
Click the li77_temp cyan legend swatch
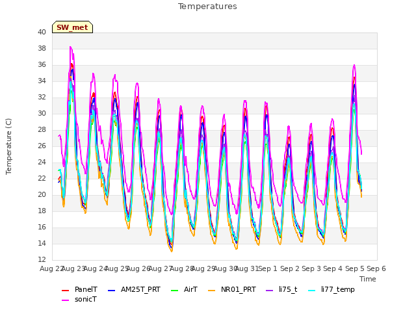[312, 290]
